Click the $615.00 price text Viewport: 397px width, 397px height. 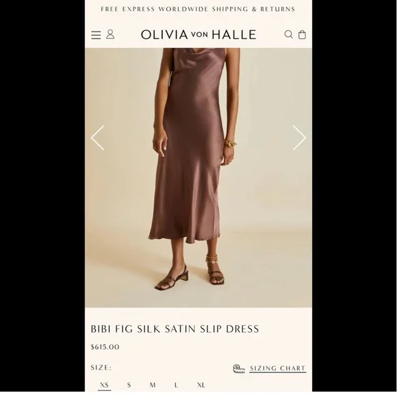click(x=105, y=347)
